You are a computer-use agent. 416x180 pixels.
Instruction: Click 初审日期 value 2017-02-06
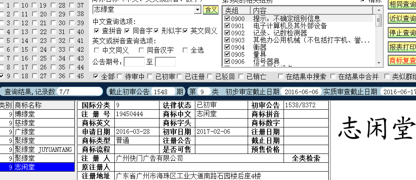click(213, 132)
